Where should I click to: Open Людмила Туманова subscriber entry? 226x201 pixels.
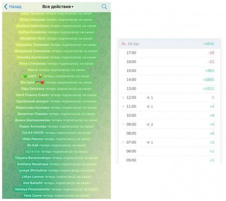(x=56, y=45)
